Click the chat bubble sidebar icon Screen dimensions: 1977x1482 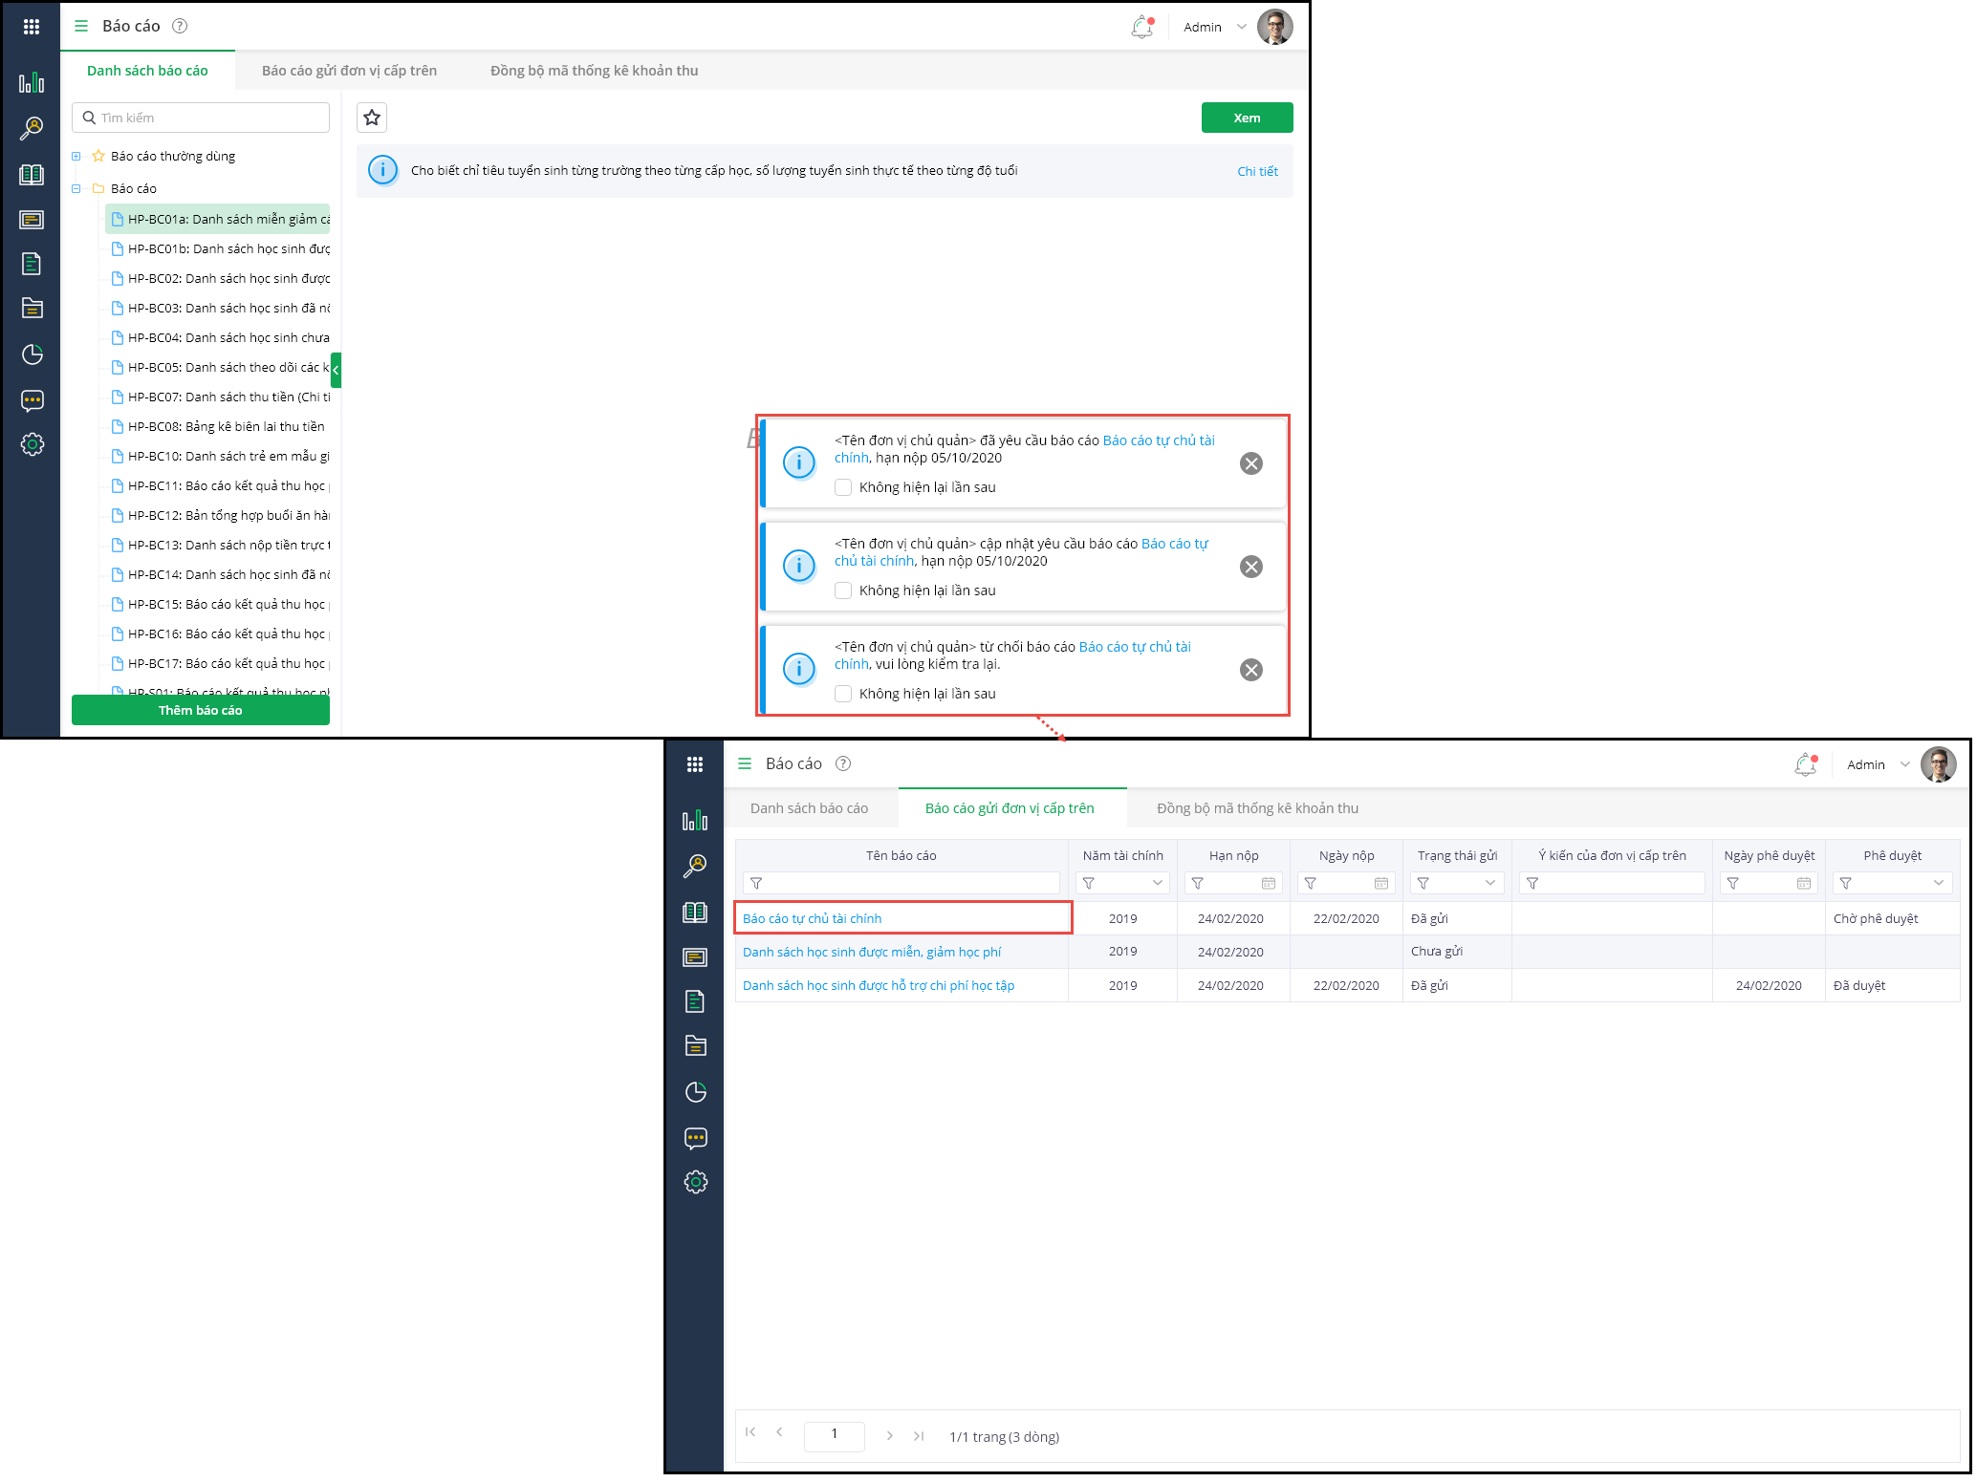(x=33, y=400)
